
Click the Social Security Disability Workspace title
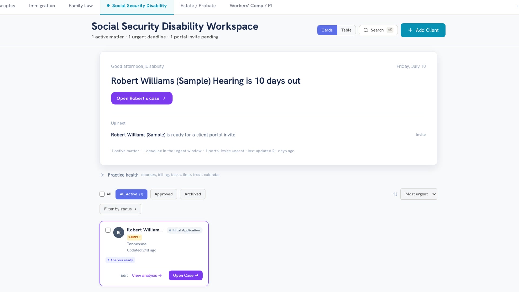click(175, 26)
